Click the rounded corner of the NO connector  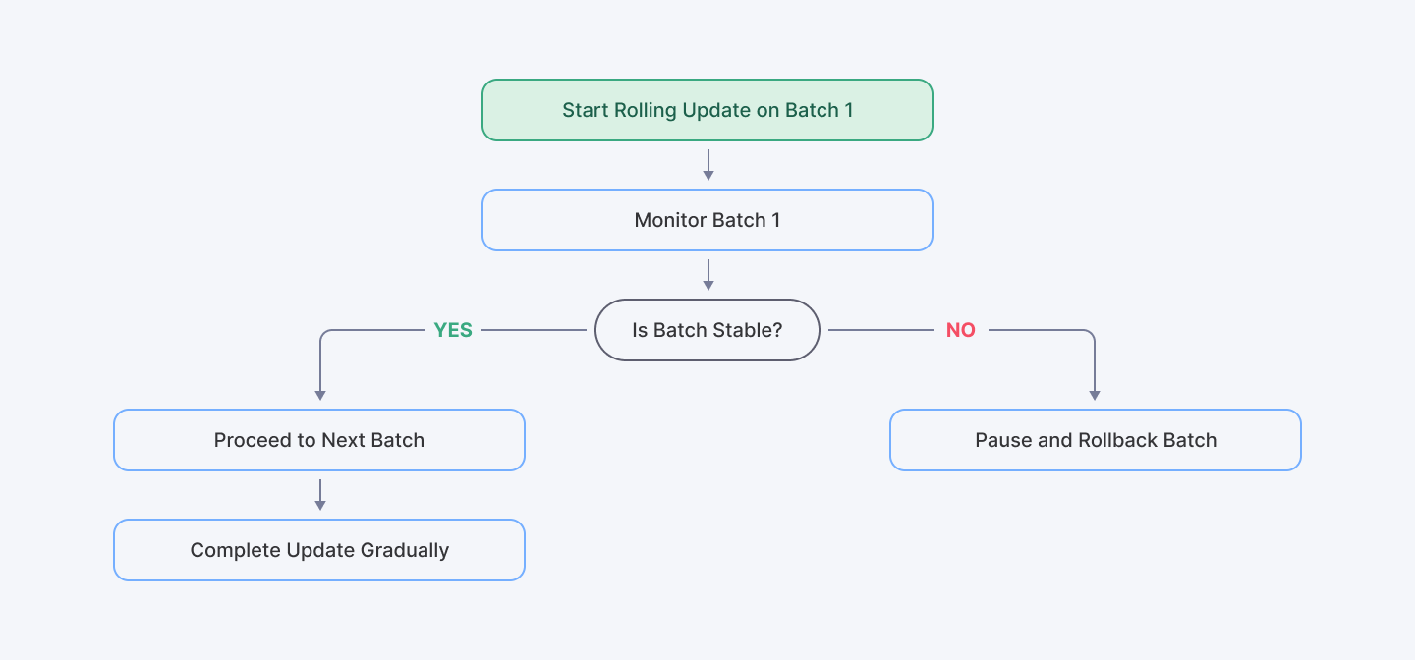(x=1091, y=334)
